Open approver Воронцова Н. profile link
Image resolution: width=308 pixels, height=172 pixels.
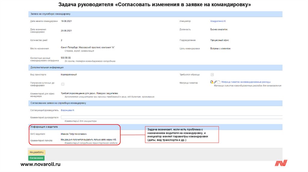click(x=67, y=110)
